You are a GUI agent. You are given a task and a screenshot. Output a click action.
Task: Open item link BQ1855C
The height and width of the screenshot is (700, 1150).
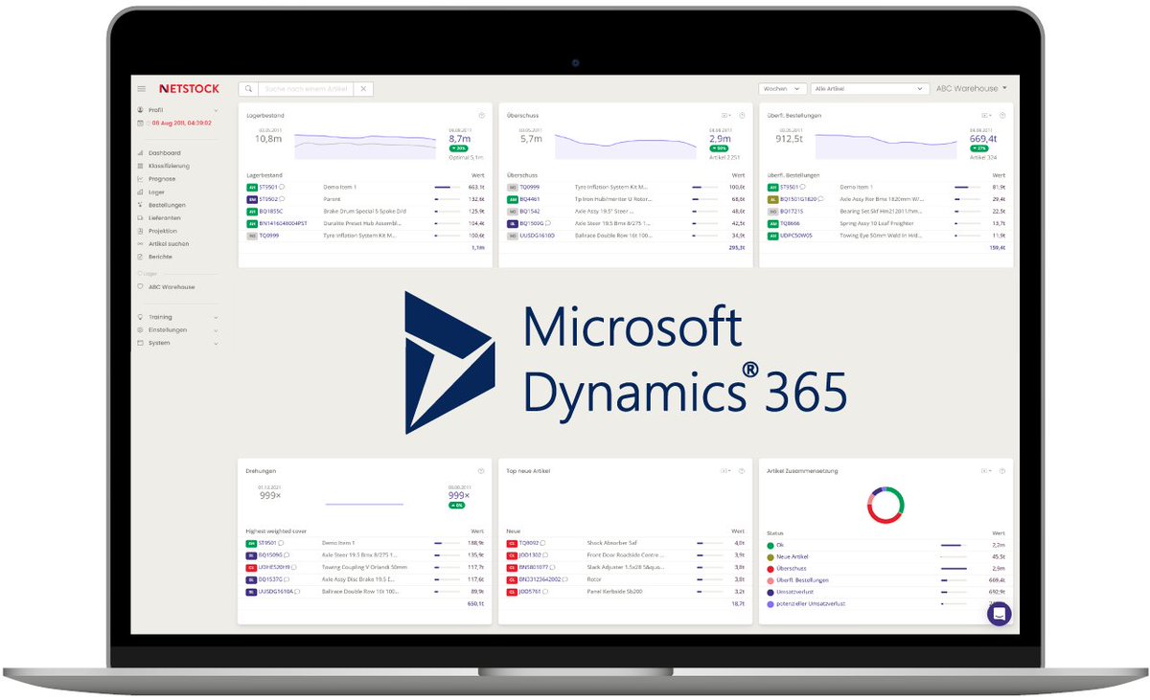point(271,211)
